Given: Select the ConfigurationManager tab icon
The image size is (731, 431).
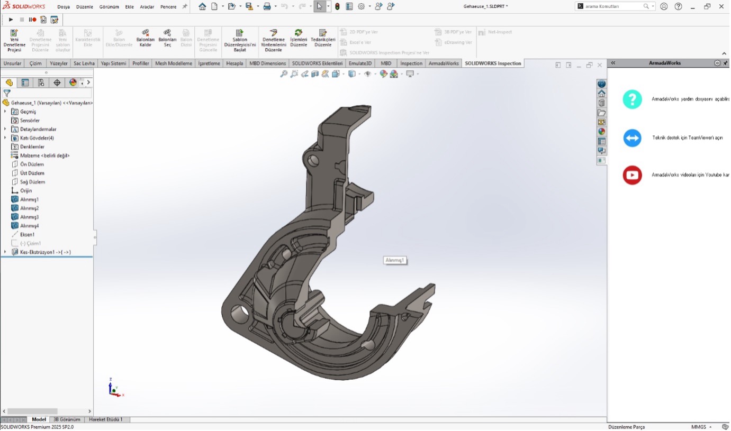Looking at the screenshot, I should point(41,82).
